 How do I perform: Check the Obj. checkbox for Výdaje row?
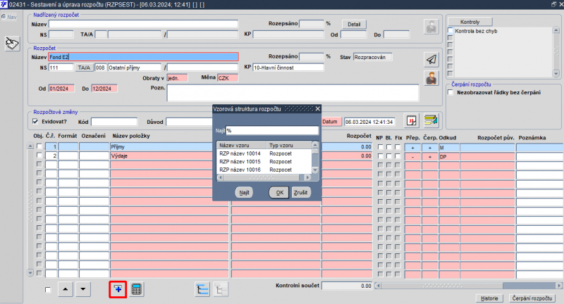pos(39,156)
